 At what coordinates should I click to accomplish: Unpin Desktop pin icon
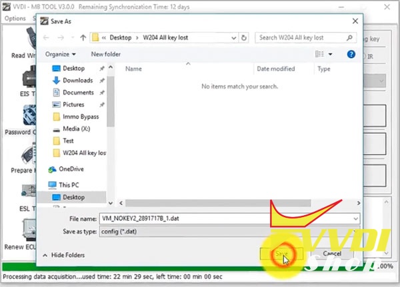pos(102,69)
